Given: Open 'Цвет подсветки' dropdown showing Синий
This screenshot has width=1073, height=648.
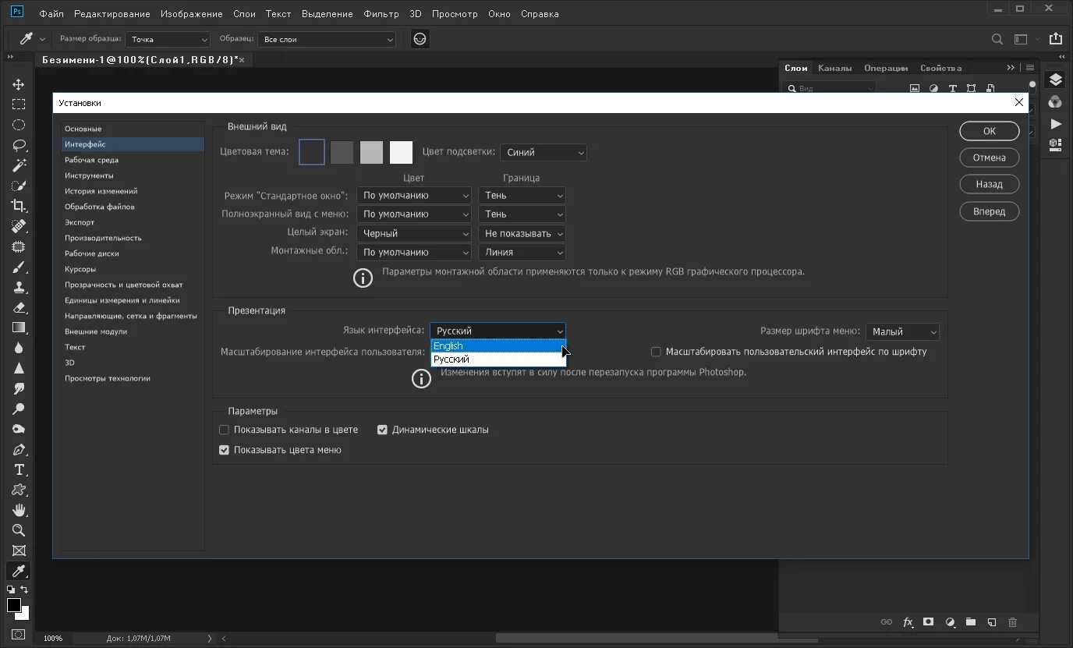Looking at the screenshot, I should pyautogui.click(x=544, y=153).
